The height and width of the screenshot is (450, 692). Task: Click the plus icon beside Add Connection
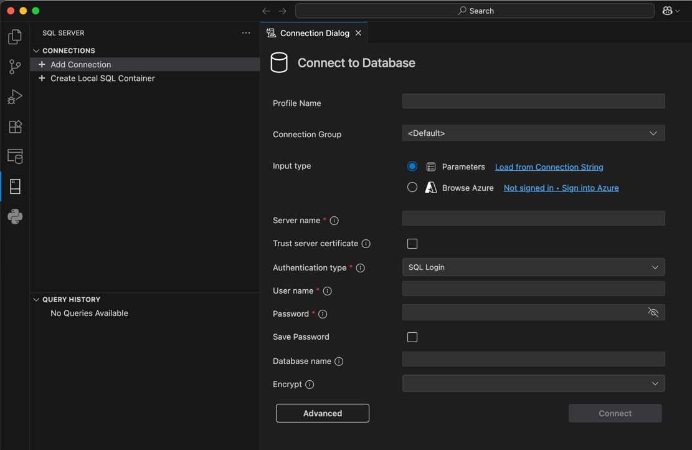42,64
